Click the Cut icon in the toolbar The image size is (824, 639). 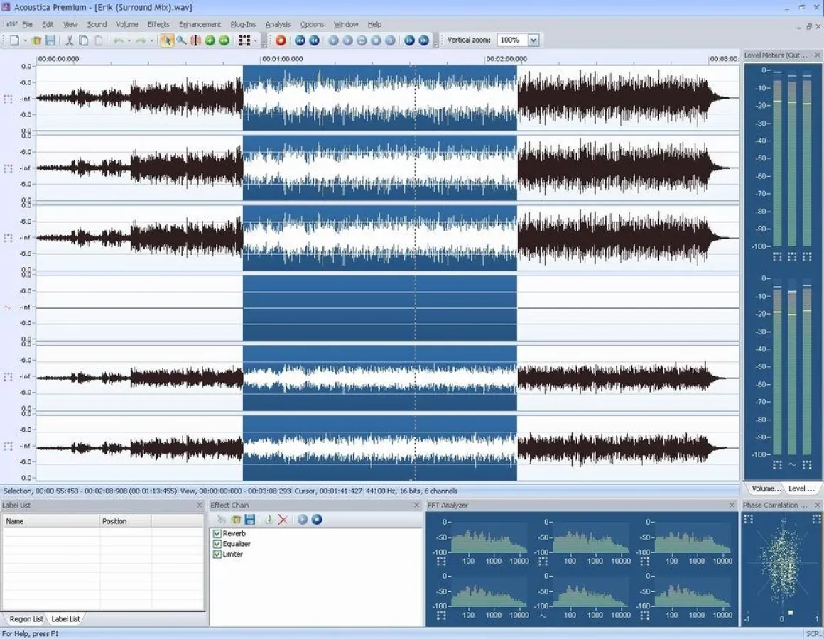pyautogui.click(x=69, y=40)
